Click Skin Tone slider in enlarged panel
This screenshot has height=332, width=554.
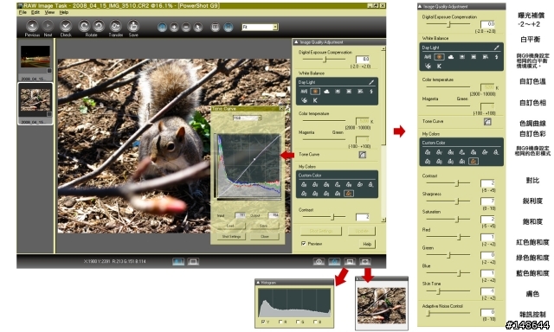click(448, 291)
